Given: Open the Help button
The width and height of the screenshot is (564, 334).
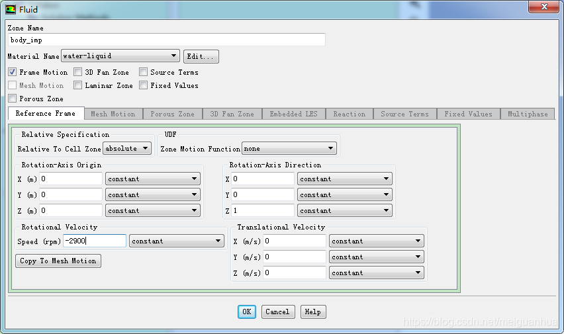Looking at the screenshot, I should point(313,312).
